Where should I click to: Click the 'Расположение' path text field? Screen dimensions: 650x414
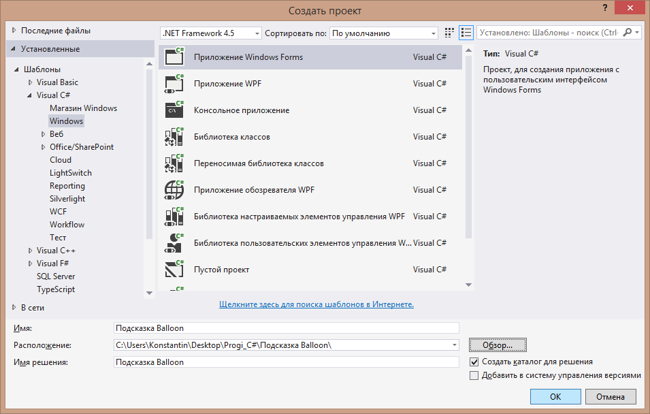[282, 345]
